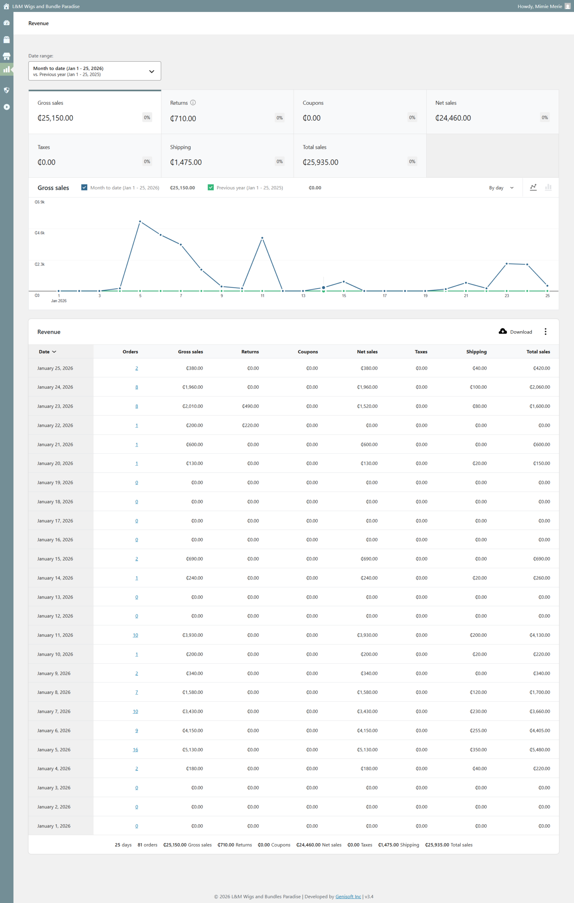Toggle the Previous year legend checkbox
This screenshot has width=574, height=903.
211,188
